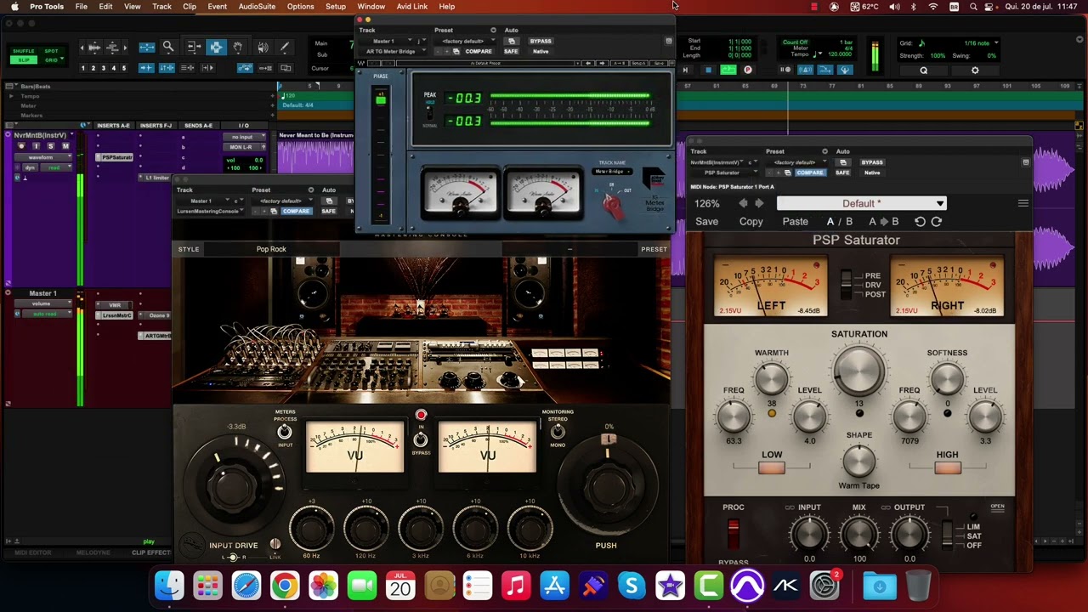Open the grid settings gear icon
The height and width of the screenshot is (612, 1088).
(975, 71)
